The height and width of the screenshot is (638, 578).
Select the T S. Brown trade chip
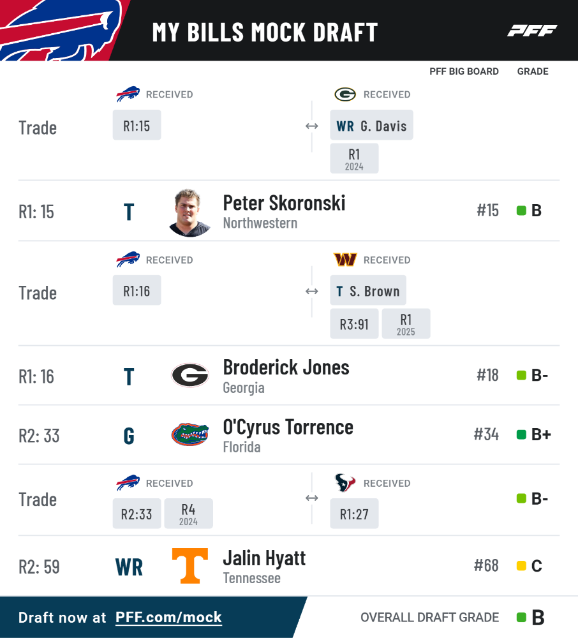367,290
